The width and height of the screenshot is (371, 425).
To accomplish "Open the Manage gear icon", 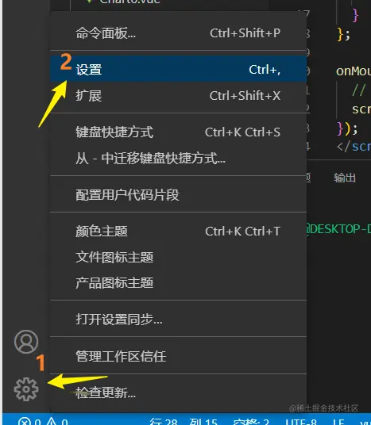I will (26, 389).
